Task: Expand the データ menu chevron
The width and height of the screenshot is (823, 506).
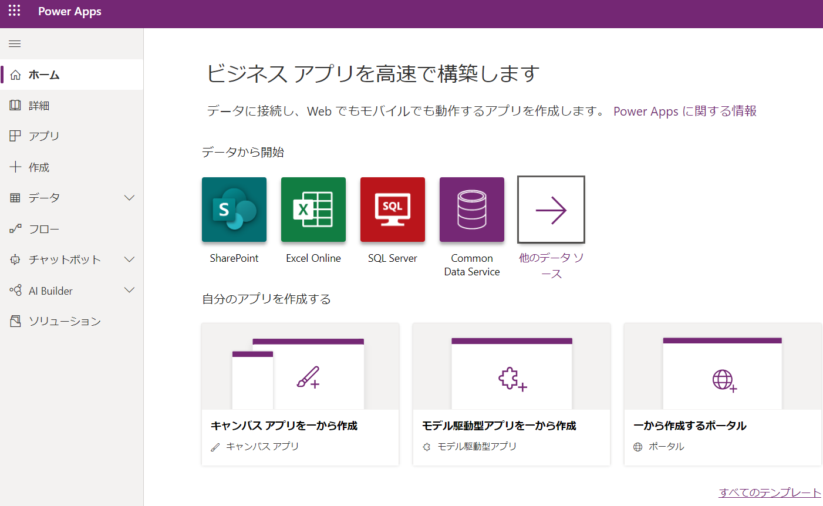Action: 130,198
